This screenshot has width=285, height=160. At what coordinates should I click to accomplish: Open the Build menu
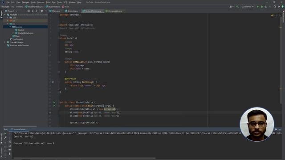pos(48,2)
